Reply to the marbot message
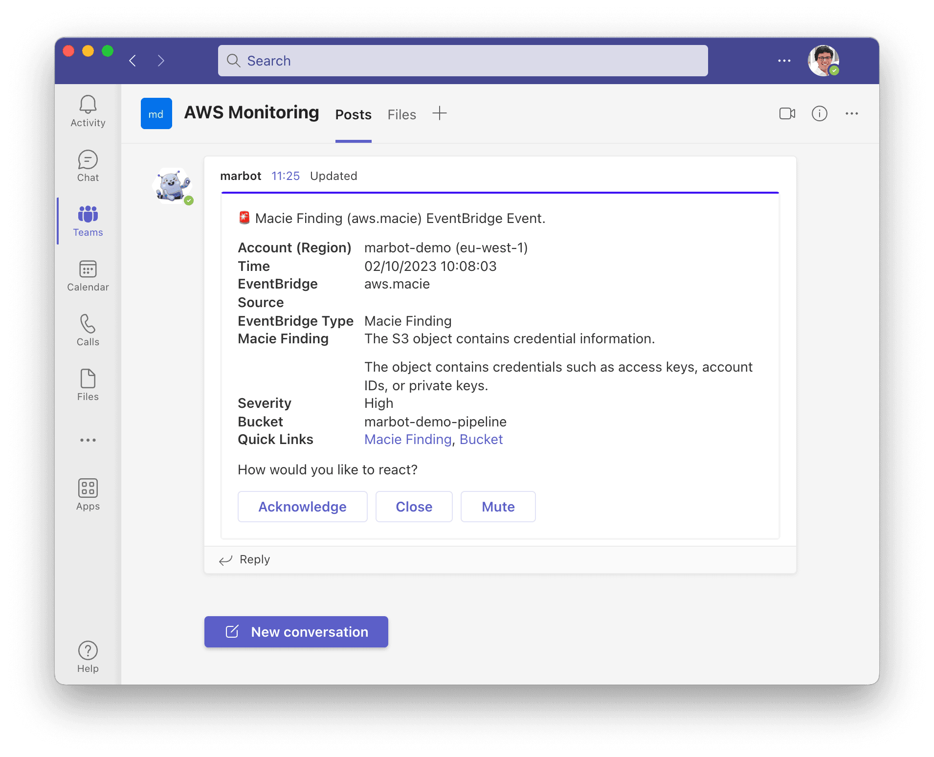The image size is (934, 757). tap(245, 559)
